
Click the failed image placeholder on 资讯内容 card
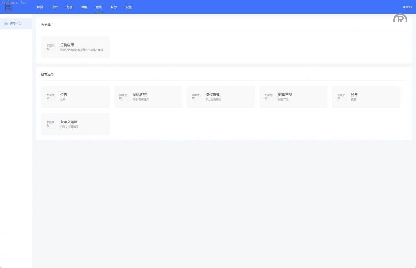tap(123, 97)
